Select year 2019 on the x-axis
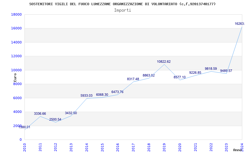This screenshot has width=245, height=153. click(164, 146)
